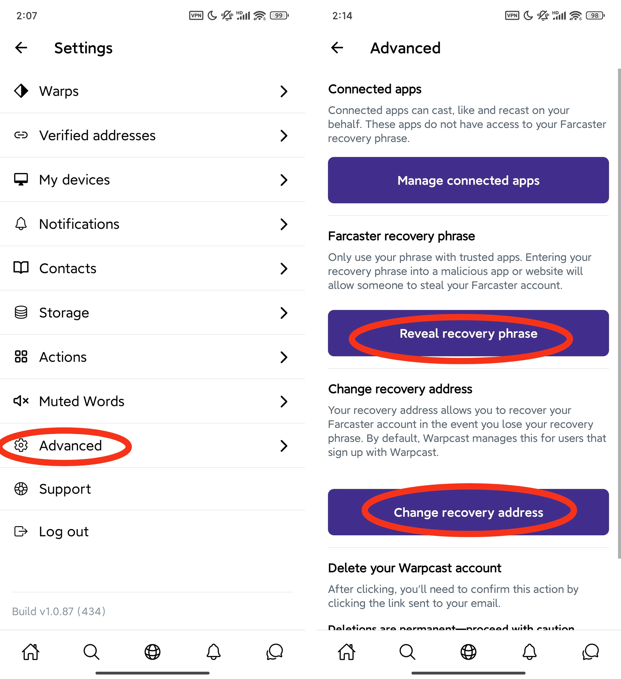
Task: Tap the book icon beside Contacts
Action: pyautogui.click(x=21, y=268)
